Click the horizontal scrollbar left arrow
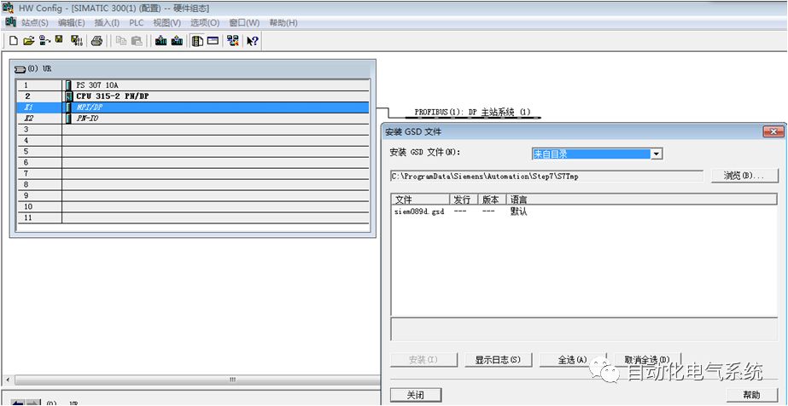 (x=7, y=380)
